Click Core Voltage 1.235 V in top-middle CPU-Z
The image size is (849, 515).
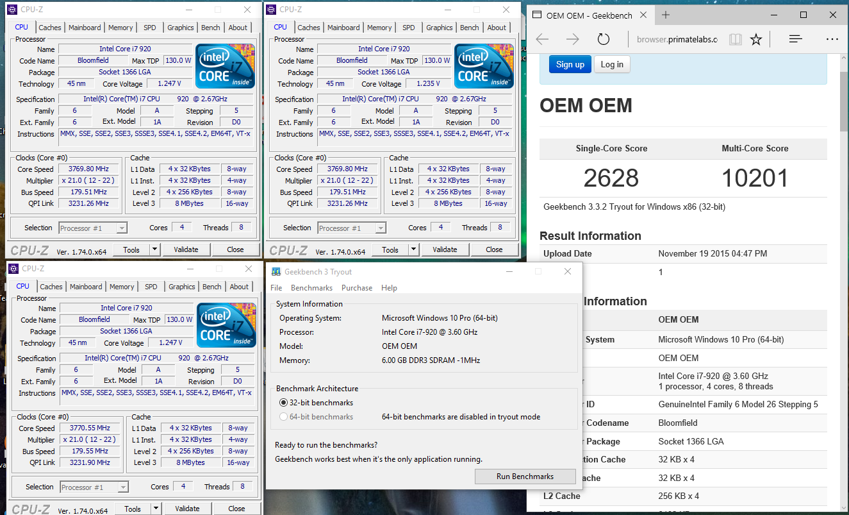(x=427, y=83)
